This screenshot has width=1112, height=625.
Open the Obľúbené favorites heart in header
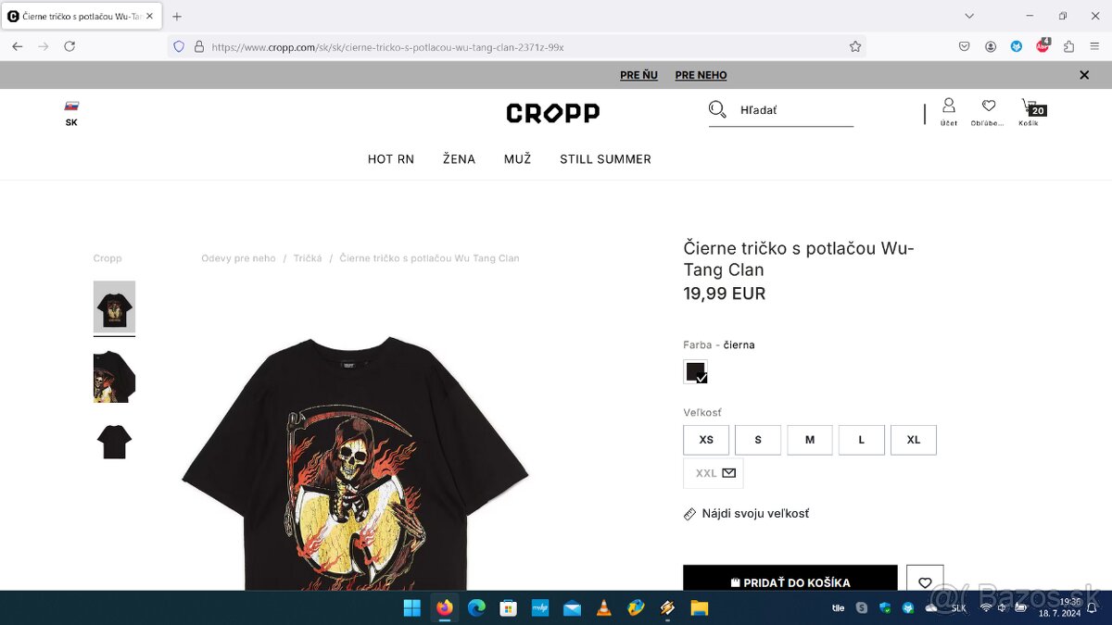(x=988, y=111)
